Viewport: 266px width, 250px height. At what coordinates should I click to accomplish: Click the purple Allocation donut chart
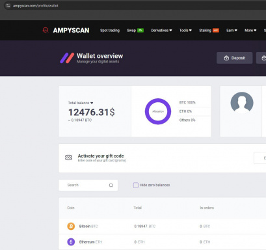tap(158, 111)
